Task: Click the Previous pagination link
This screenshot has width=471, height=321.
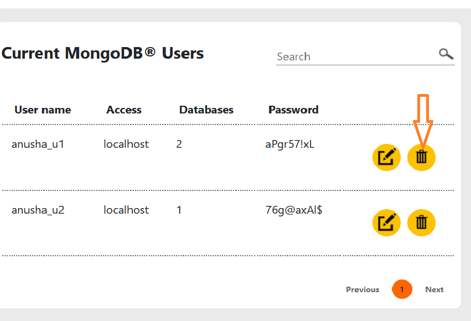Action: pos(363,289)
